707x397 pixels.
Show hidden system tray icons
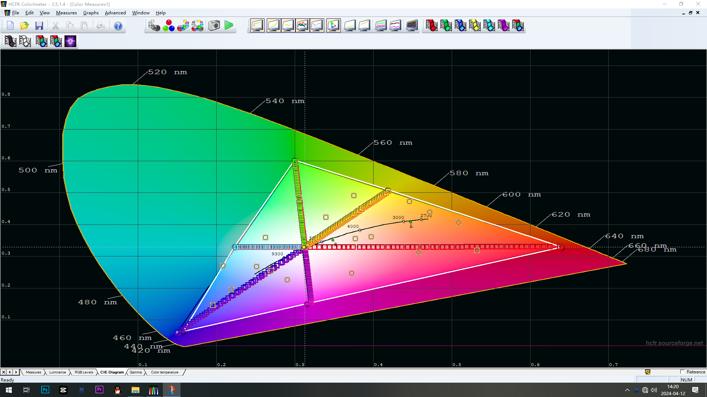(x=627, y=390)
